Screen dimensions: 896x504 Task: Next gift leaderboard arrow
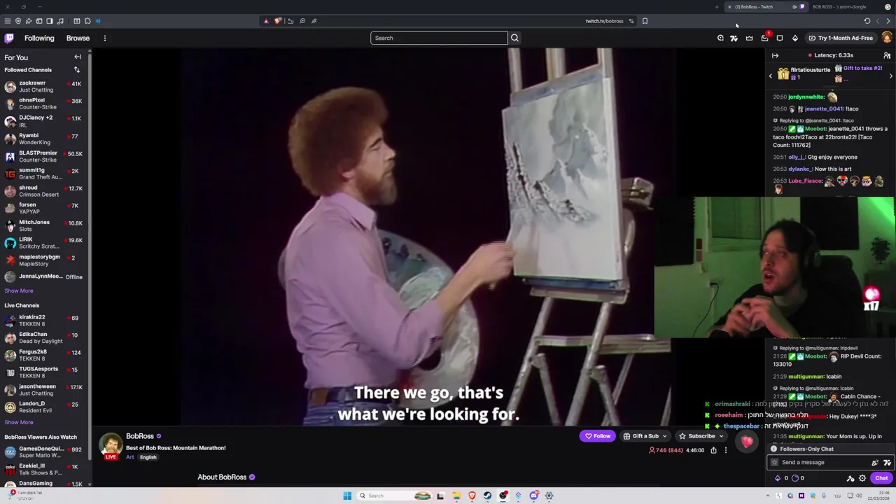(x=891, y=76)
